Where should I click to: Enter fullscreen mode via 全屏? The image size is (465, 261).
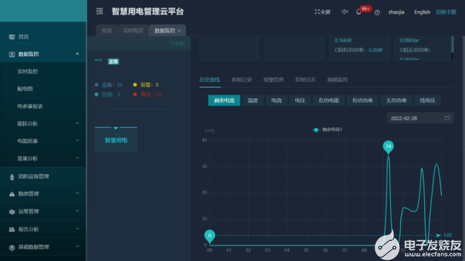(322, 12)
